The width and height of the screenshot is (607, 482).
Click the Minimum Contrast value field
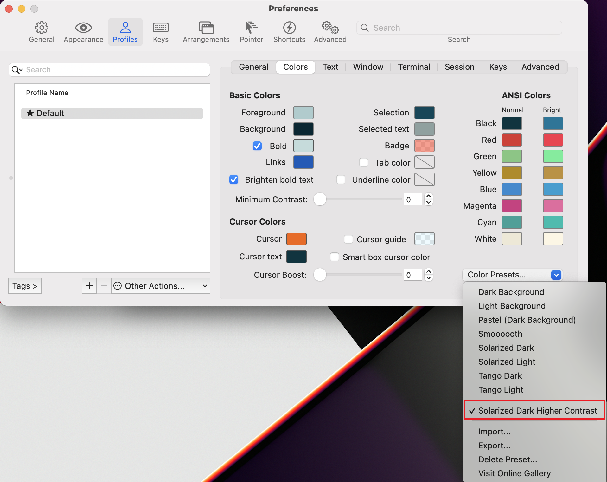tap(413, 199)
